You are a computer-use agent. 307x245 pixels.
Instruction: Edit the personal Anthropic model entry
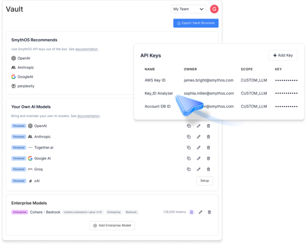click(199, 137)
